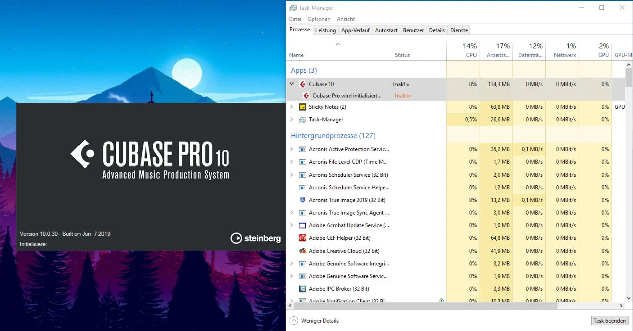
Task: Click the Adobe Genuine Software Service icon
Action: 302,276
